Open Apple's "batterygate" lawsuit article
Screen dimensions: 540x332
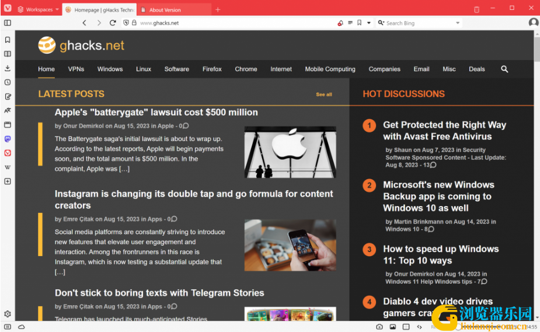click(x=156, y=112)
